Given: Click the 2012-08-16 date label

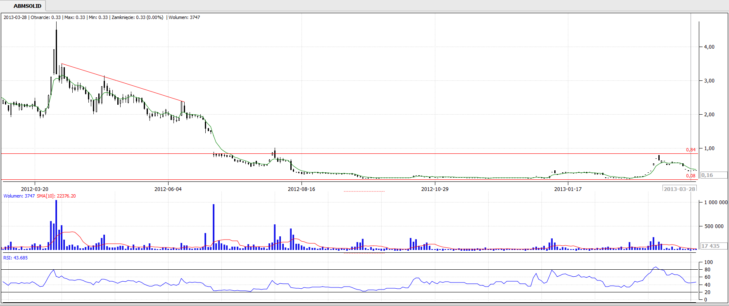Looking at the screenshot, I should click(302, 189).
